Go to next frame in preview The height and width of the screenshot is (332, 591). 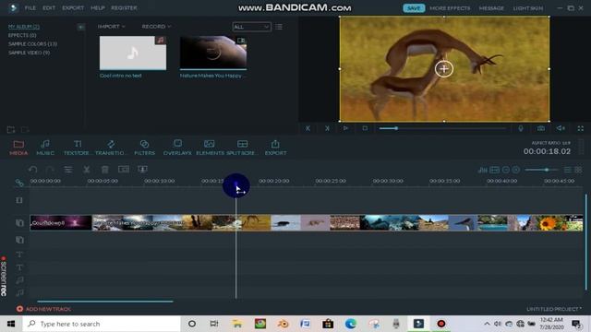(327, 128)
